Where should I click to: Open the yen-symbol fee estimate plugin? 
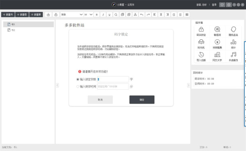(217, 44)
